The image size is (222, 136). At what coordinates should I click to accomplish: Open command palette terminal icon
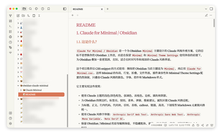[x=10, y=26]
